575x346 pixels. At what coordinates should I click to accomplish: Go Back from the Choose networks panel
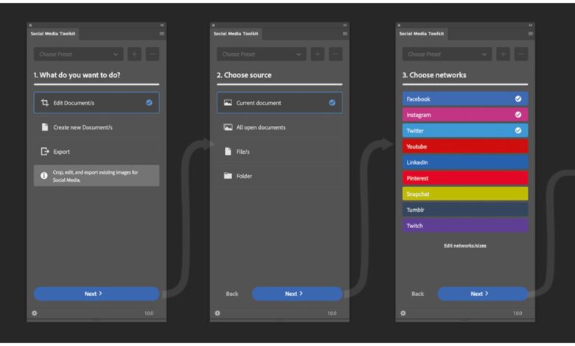(x=417, y=294)
